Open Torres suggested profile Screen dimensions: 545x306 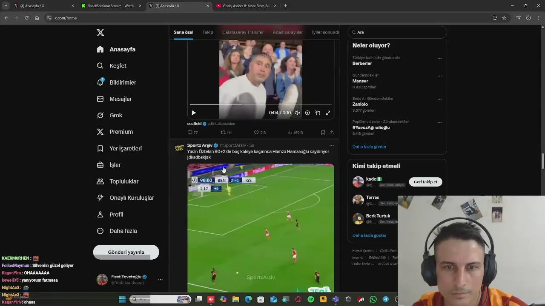(x=373, y=198)
